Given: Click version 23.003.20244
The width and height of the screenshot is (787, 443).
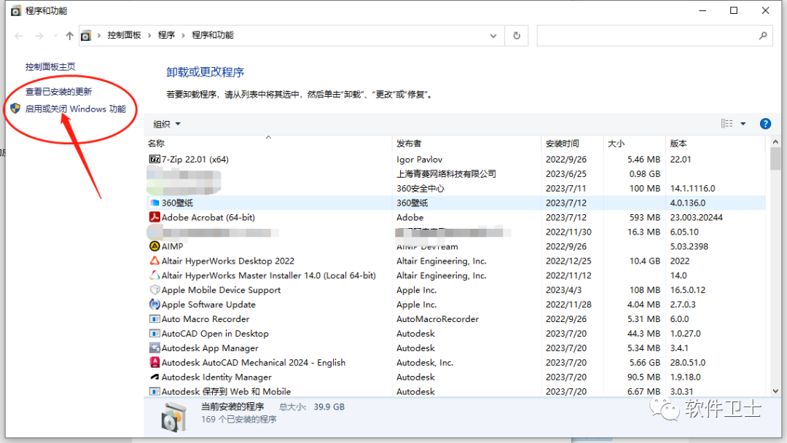Looking at the screenshot, I should pyautogui.click(x=696, y=217).
